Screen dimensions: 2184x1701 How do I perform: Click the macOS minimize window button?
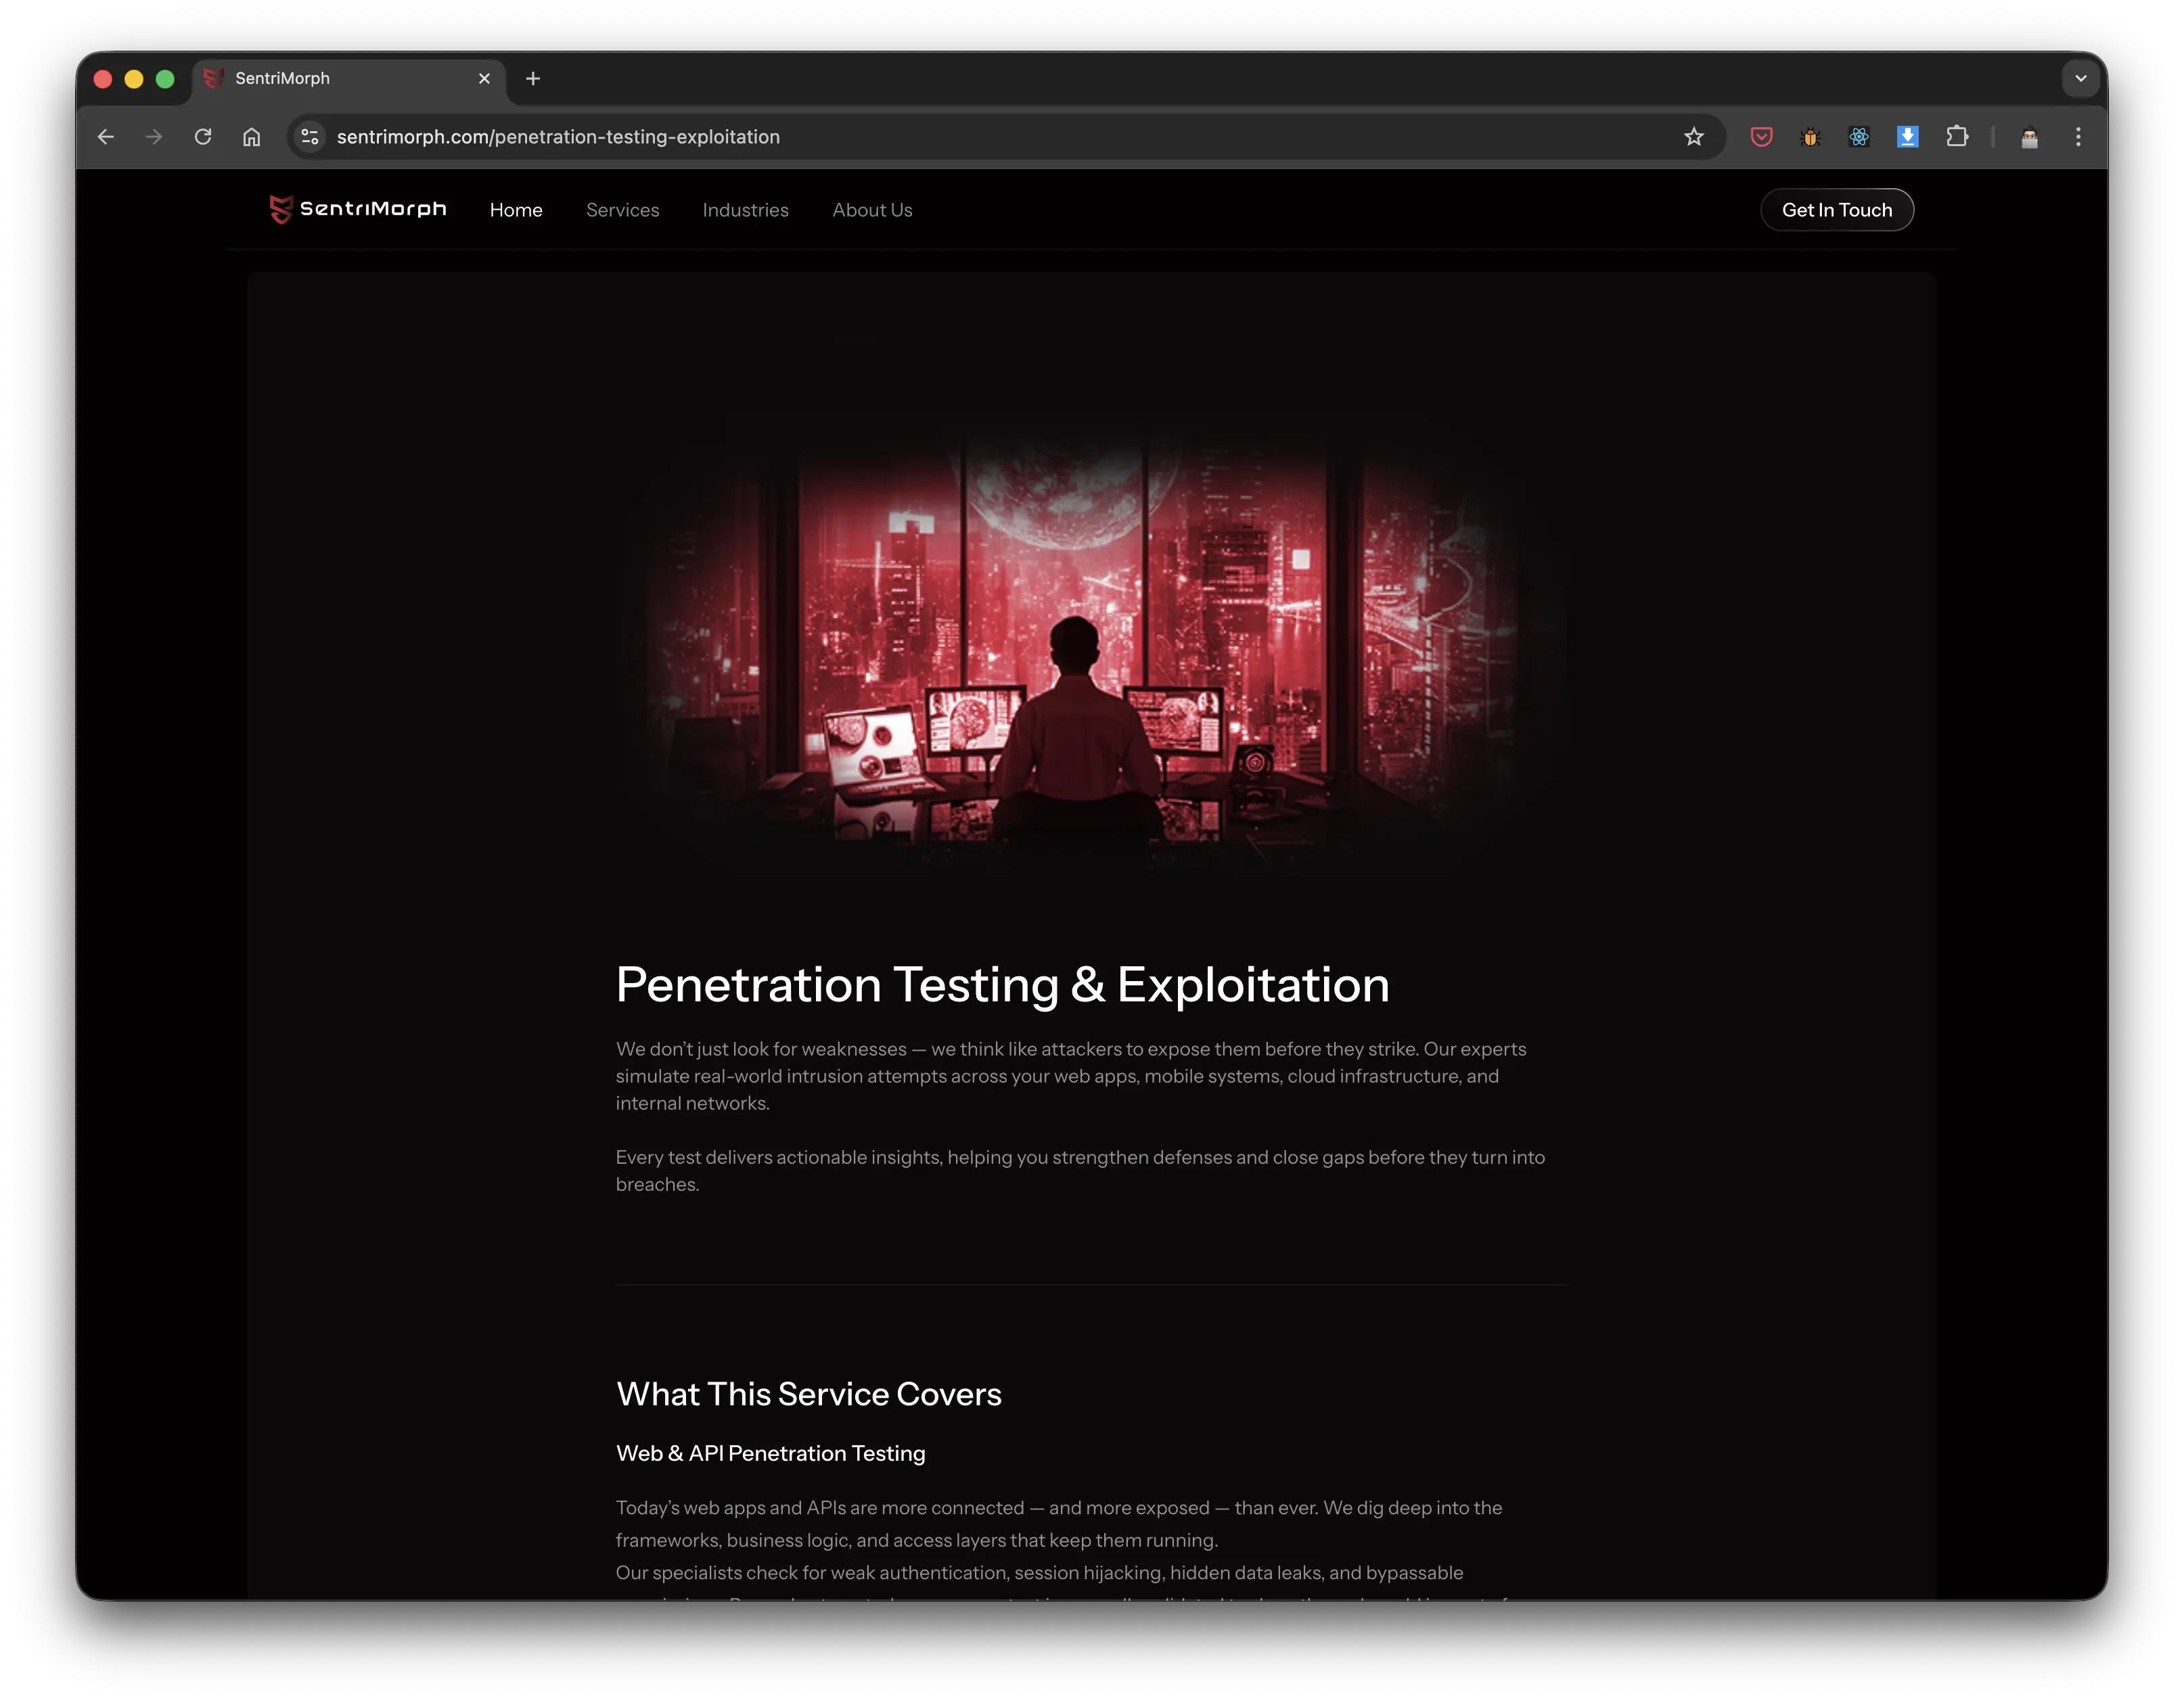click(134, 78)
